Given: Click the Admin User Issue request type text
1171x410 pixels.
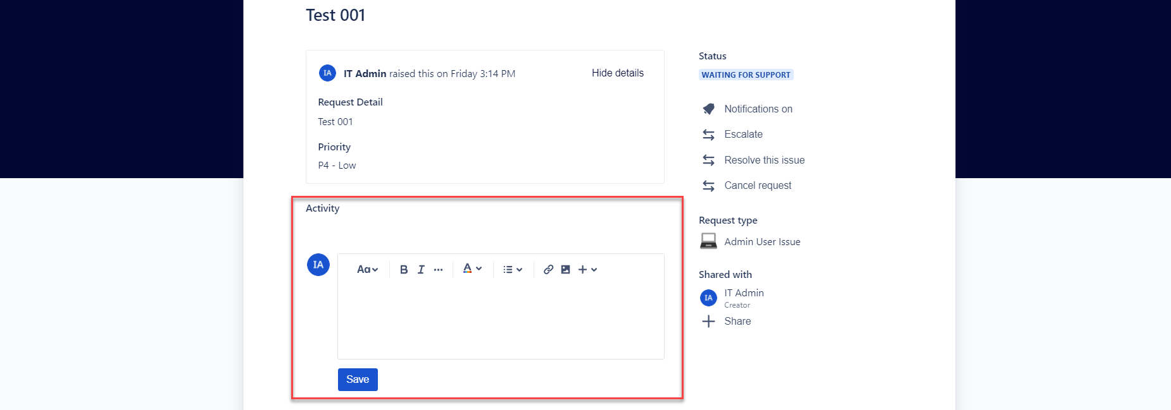Looking at the screenshot, I should pyautogui.click(x=762, y=242).
